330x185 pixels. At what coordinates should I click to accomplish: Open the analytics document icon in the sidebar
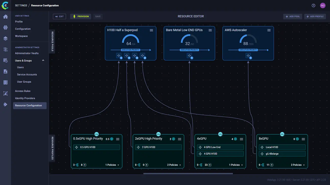(x=5, y=71)
